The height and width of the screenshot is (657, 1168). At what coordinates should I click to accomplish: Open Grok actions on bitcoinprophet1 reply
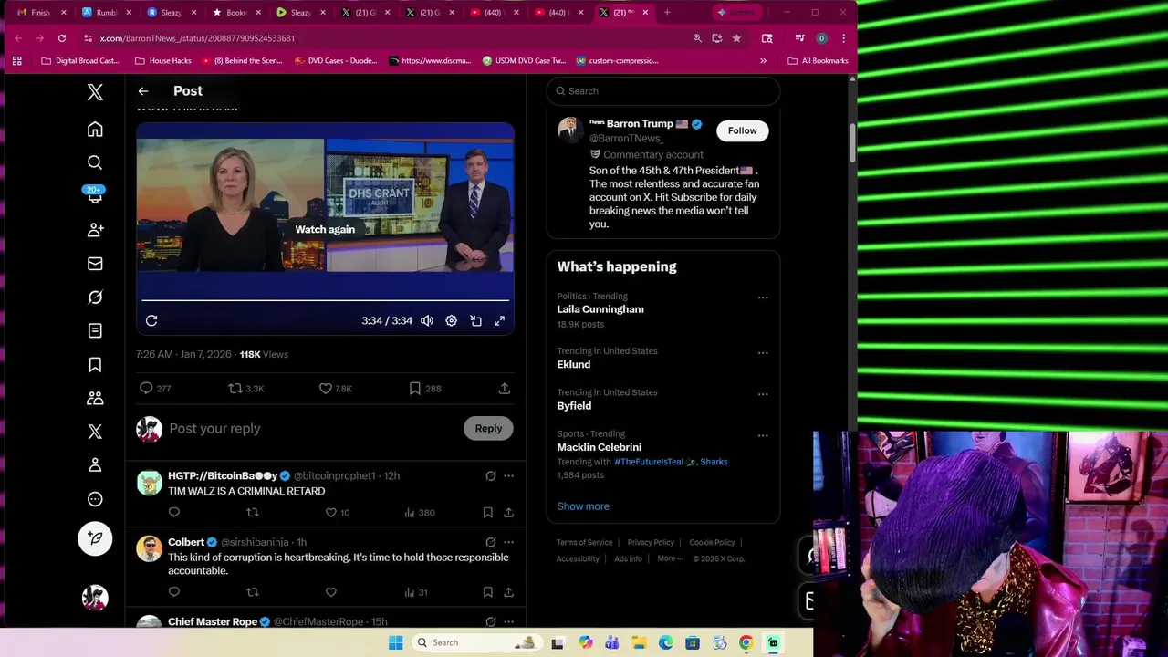490,475
